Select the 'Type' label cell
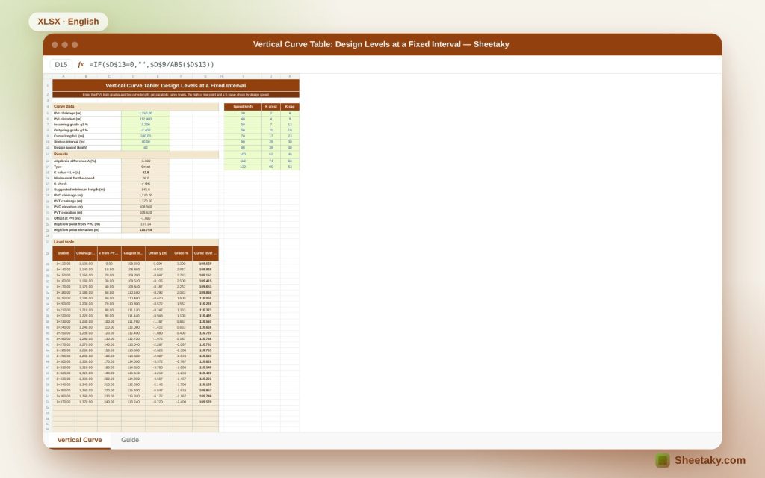The image size is (765, 478). point(87,167)
